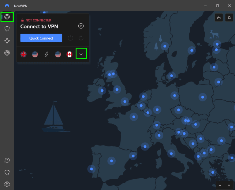Select the Denmark server dot
This screenshot has width=235, height=190.
point(172,76)
